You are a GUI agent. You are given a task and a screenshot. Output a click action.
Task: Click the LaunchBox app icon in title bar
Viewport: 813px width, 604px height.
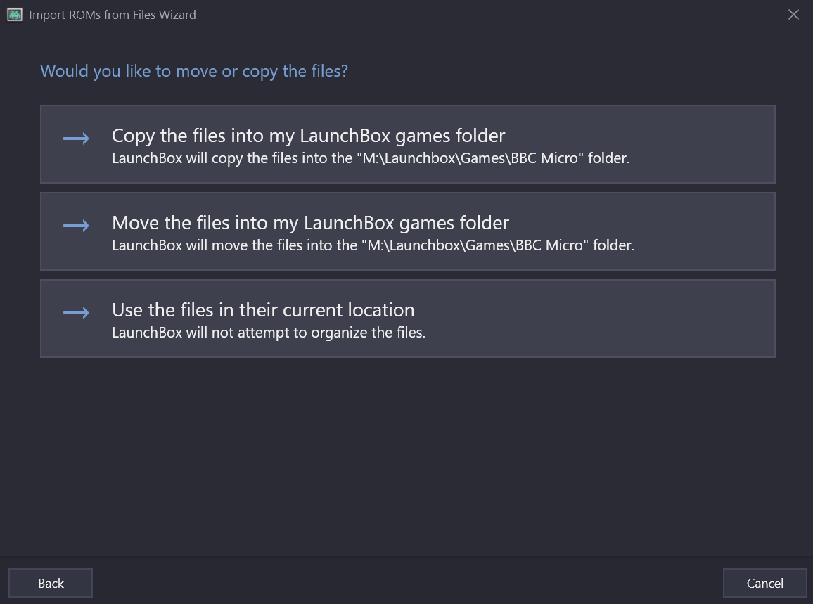[15, 14]
